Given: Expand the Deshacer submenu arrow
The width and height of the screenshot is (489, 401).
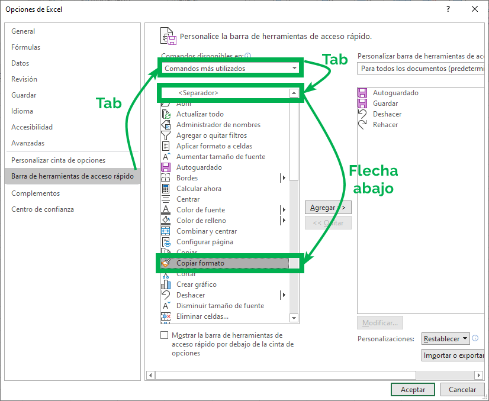Looking at the screenshot, I should point(284,295).
